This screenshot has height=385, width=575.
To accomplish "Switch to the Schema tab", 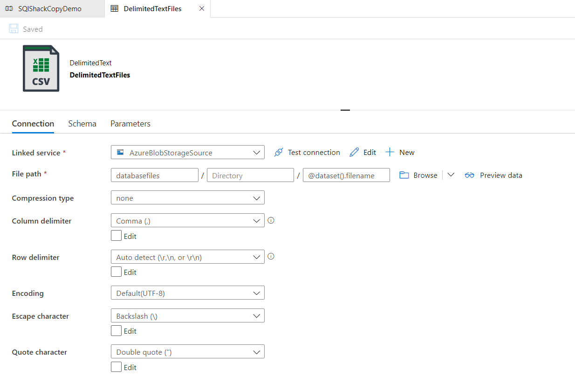I will coord(82,124).
